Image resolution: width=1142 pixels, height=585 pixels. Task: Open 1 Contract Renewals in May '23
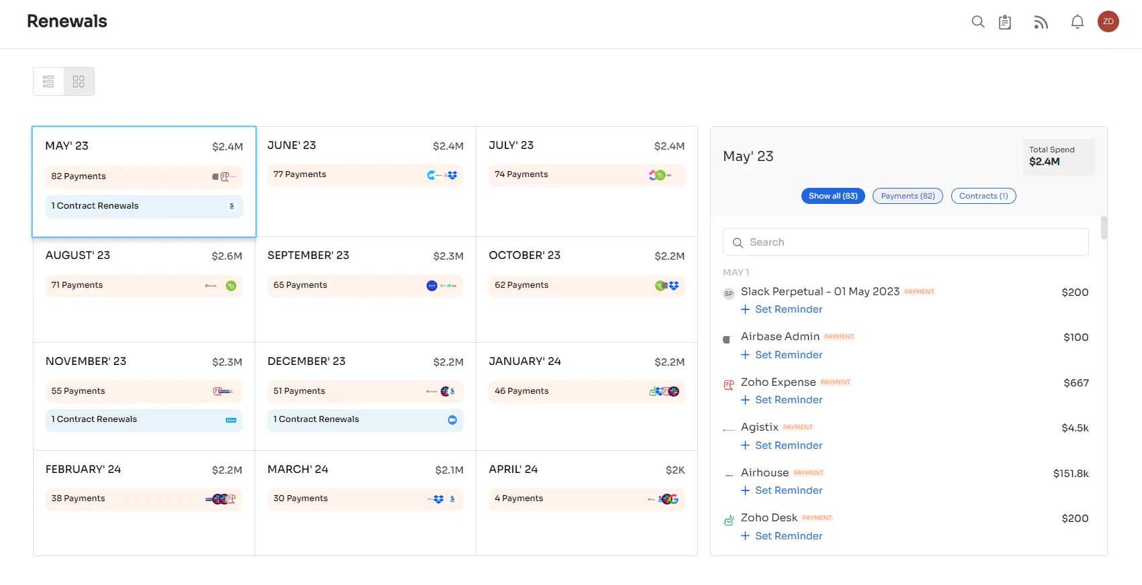click(x=144, y=206)
